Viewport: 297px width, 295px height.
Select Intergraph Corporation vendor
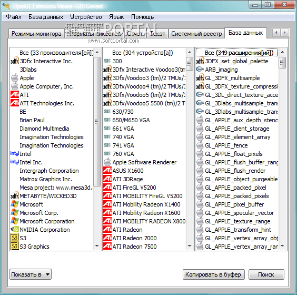(x=52, y=171)
